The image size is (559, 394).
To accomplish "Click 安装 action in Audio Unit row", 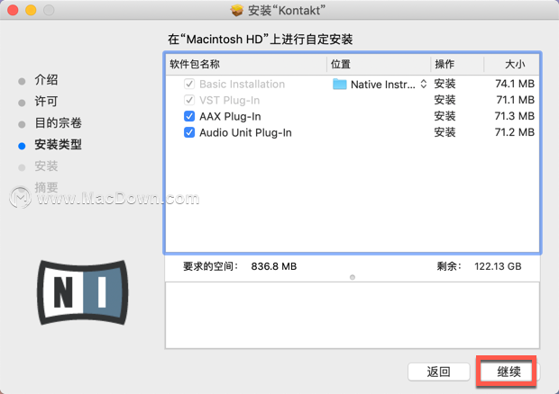I will 444,132.
